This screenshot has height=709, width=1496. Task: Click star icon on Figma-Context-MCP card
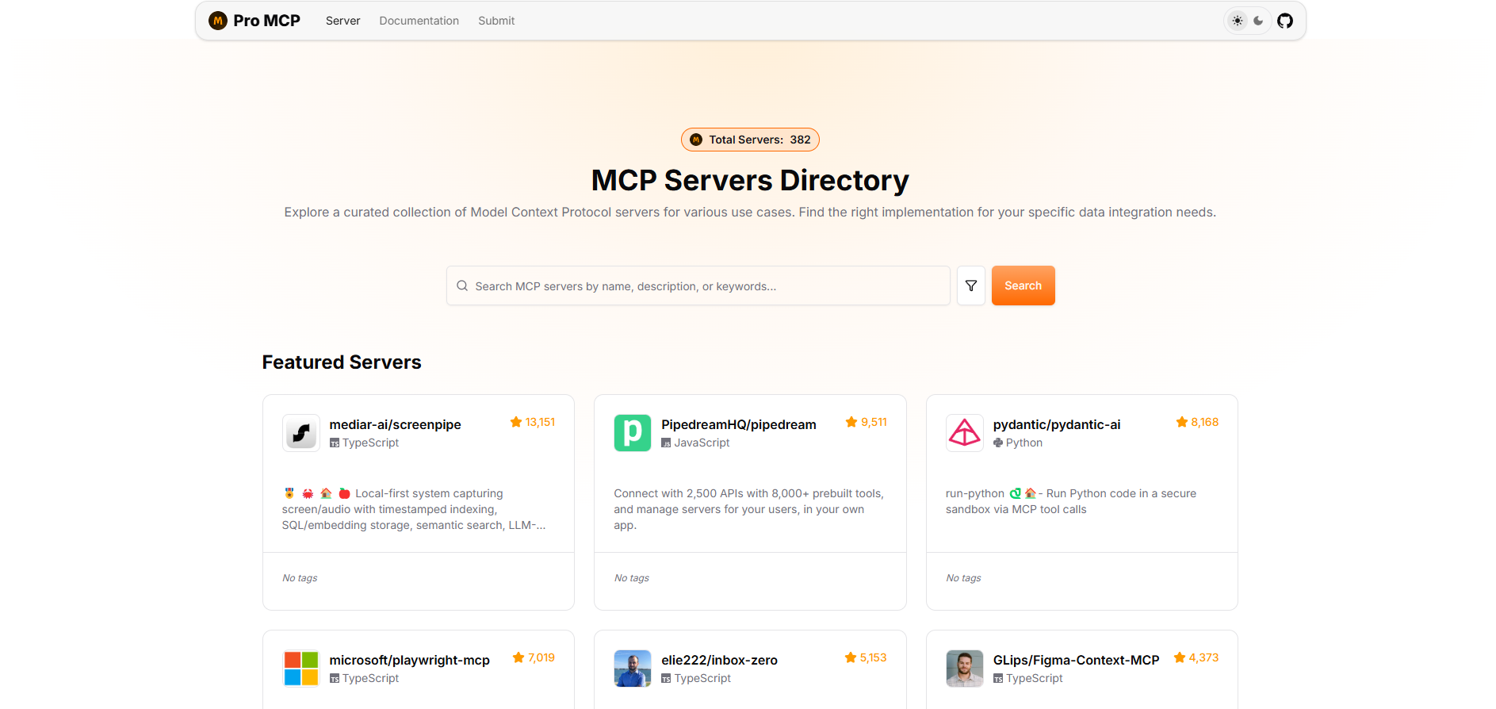pos(1180,657)
